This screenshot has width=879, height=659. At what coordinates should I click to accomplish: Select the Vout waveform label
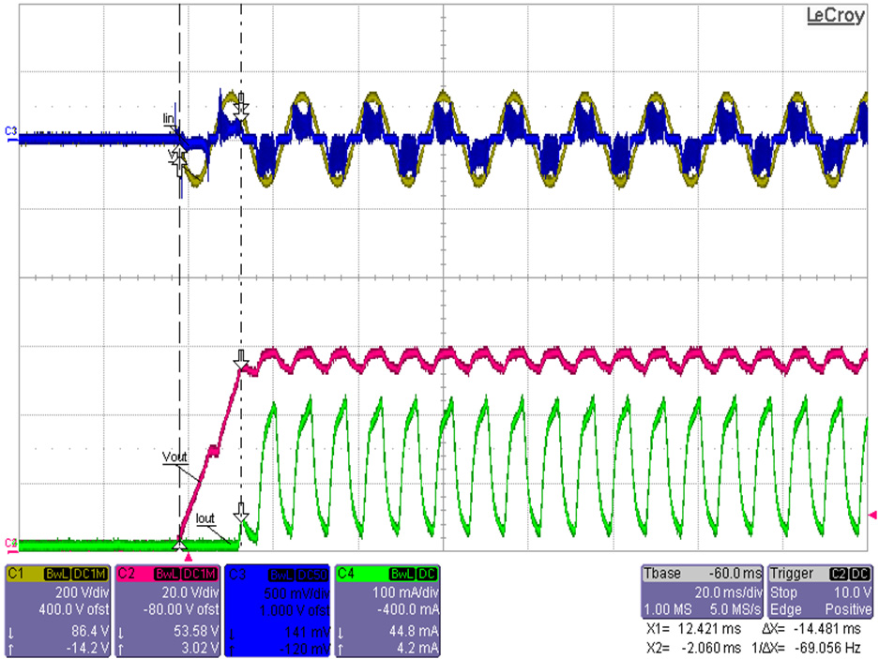point(174,457)
